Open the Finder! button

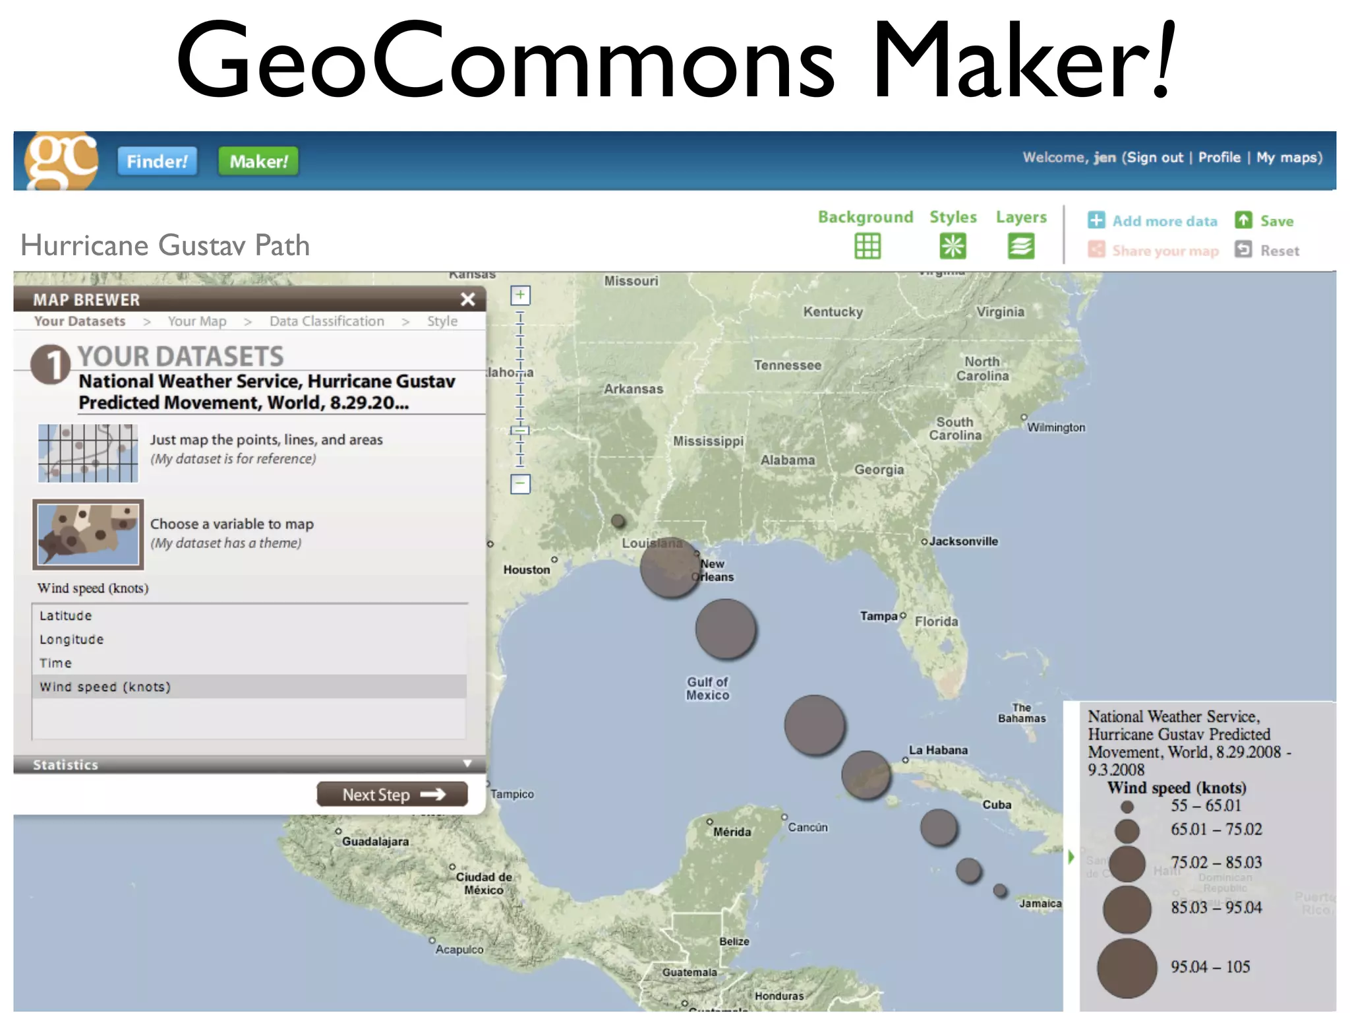coord(157,162)
